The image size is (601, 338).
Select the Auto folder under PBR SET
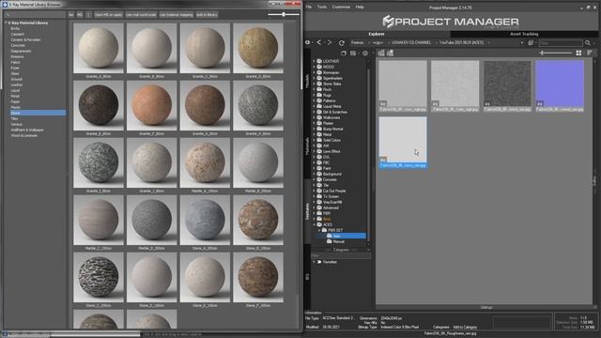347,236
